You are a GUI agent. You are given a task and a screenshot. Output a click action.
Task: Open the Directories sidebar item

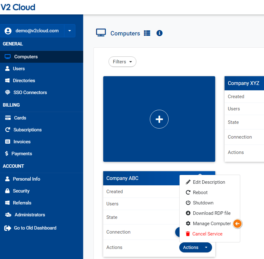coord(42,81)
